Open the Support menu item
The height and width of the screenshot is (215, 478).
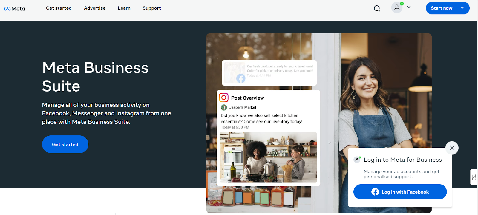(x=152, y=8)
